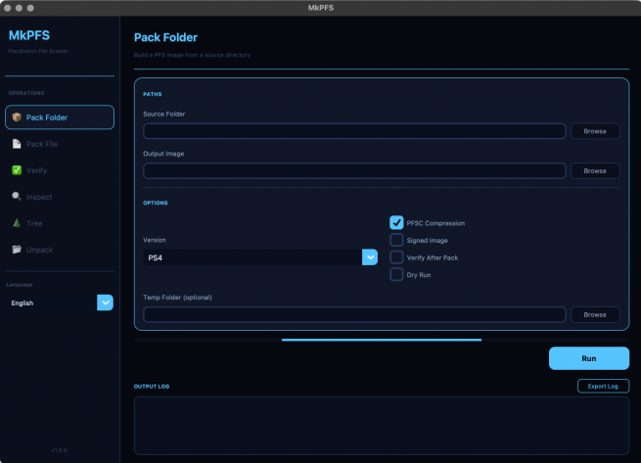
Task: Browse for the Source Folder
Action: (595, 131)
